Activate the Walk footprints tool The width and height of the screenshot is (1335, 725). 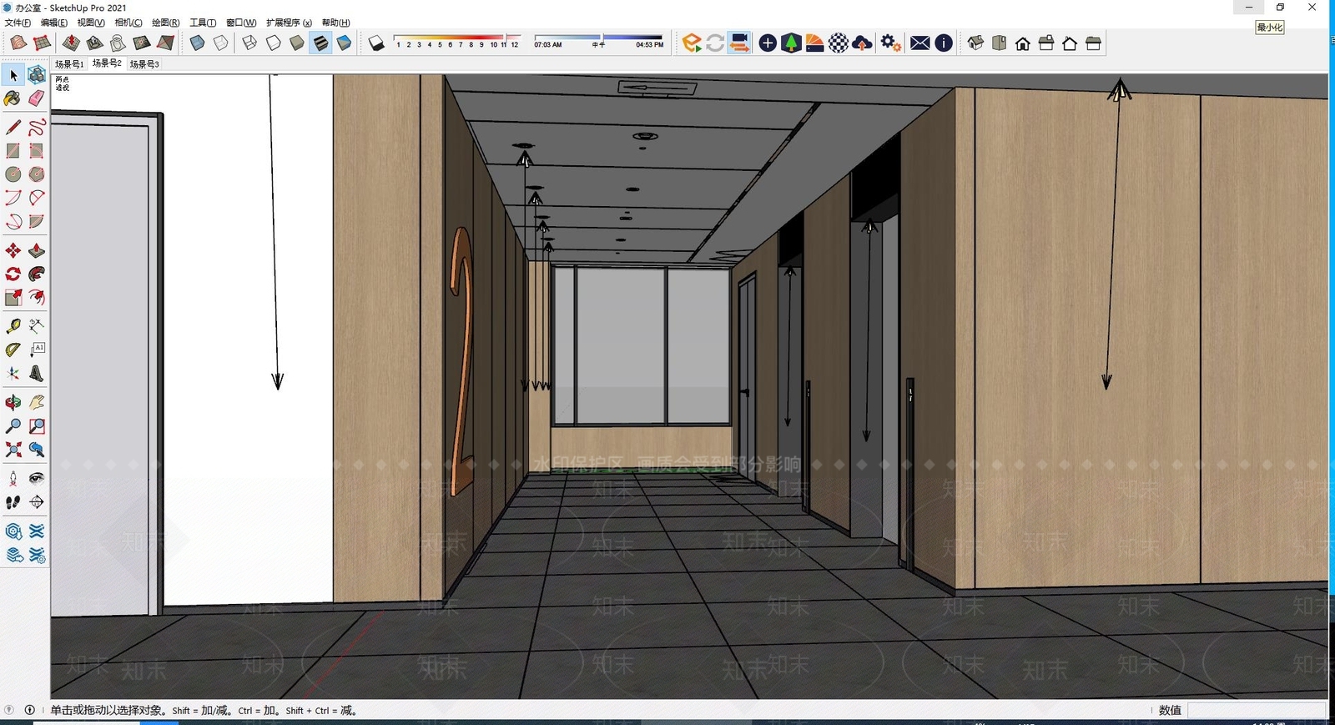(x=13, y=501)
